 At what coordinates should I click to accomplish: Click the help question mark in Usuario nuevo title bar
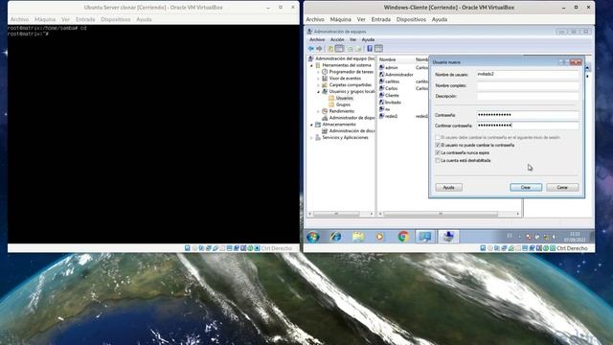pyautogui.click(x=563, y=62)
